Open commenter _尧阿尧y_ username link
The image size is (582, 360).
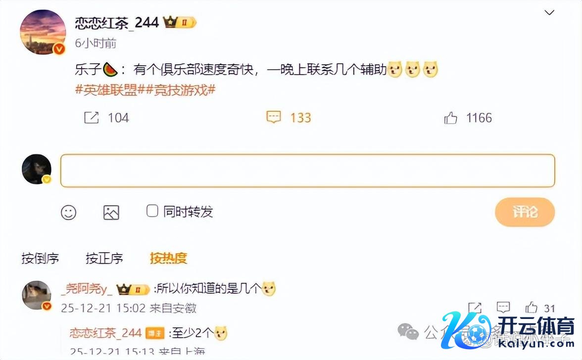[87, 289]
